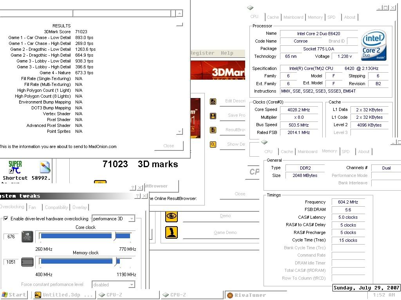This screenshot has width=401, height=300.
Task: Activate the first CPU-Z taskbar item
Action: coord(128,295)
